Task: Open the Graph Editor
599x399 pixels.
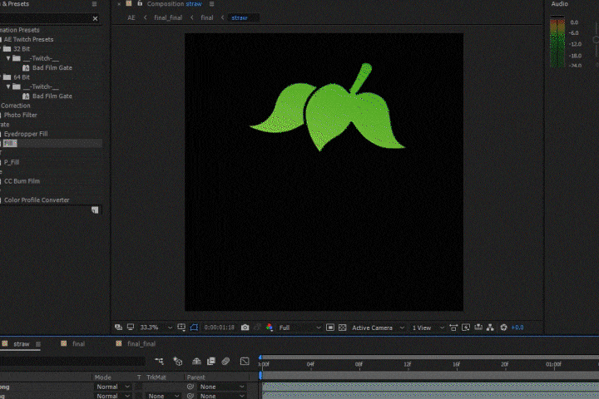Action: coord(245,361)
